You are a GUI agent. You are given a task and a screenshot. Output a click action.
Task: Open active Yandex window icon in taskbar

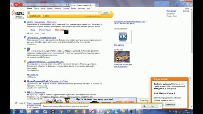pyautogui.click(x=100, y=111)
